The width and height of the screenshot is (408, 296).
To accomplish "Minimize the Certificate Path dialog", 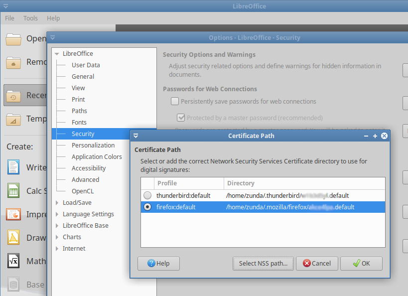I will pos(366,136).
